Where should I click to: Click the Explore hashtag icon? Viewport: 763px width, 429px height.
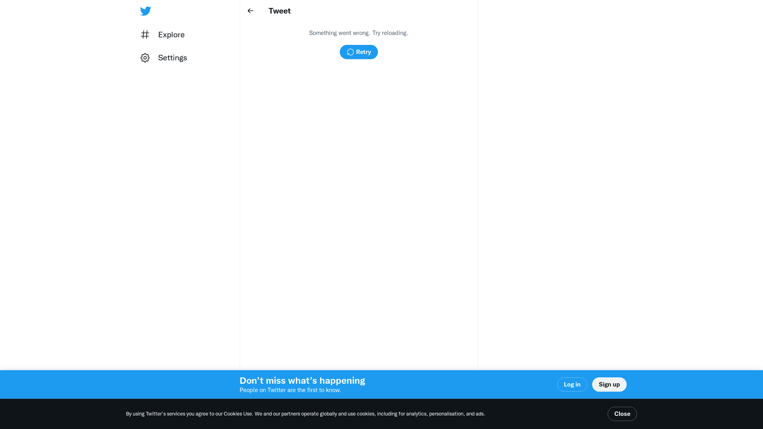[145, 35]
